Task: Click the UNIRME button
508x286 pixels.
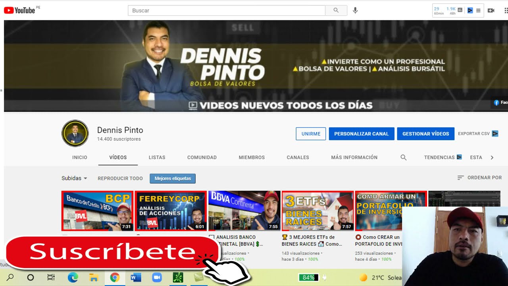Action: coord(311,134)
